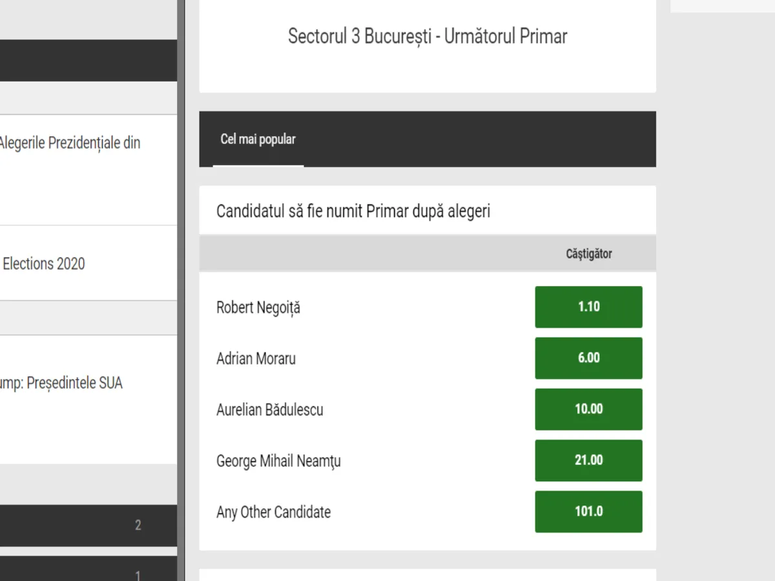775x581 pixels.
Task: Expand the dark sidebar category showing 2
Action: [88, 525]
